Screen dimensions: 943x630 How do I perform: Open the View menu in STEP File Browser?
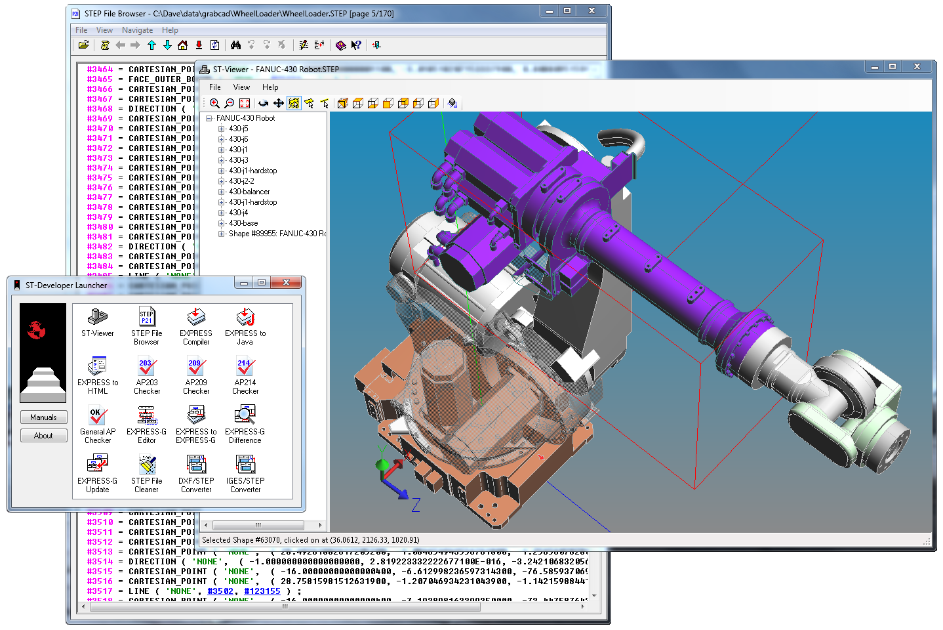(104, 30)
